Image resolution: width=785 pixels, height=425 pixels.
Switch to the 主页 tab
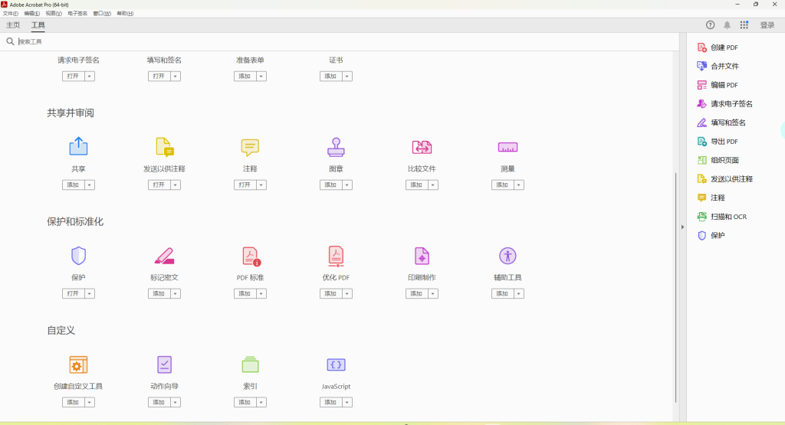pos(13,25)
